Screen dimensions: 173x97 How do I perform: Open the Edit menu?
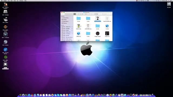[12, 1]
